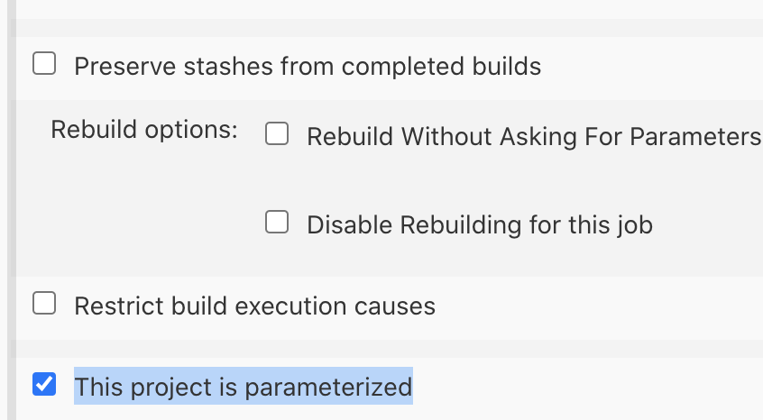This screenshot has height=420, width=763.
Task: Click the Preserve stashes from completed builds label
Action: (307, 66)
